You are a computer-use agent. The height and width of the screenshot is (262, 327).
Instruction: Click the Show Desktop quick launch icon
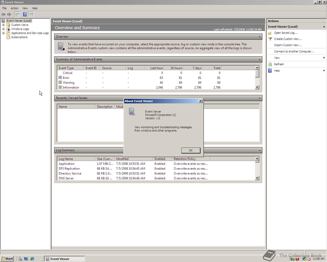(26, 259)
